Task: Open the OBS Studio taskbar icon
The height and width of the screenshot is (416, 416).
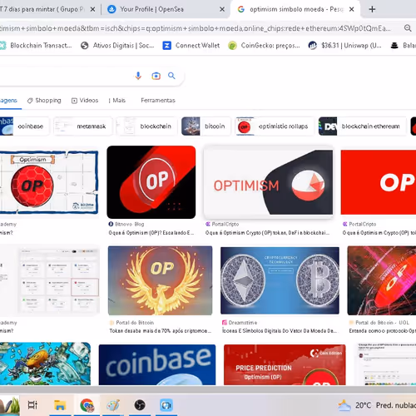Action: pos(140,405)
